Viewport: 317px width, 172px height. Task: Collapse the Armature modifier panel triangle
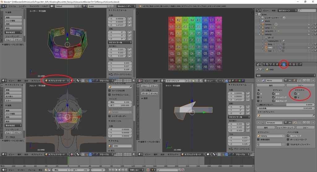(x=258, y=123)
